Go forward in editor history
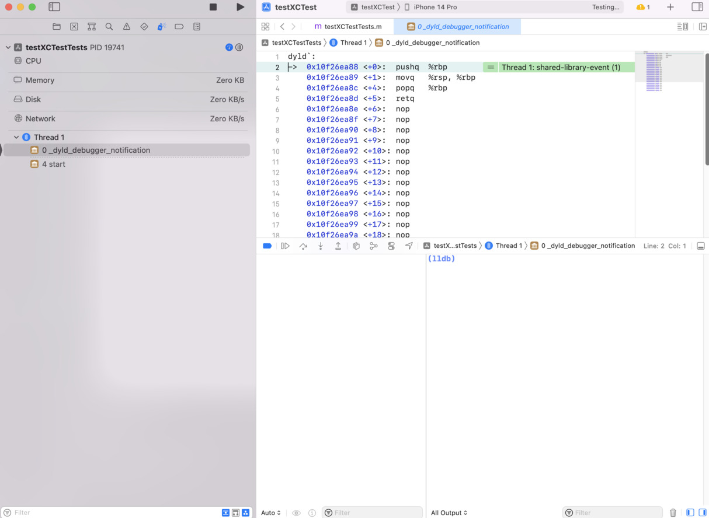 (x=293, y=26)
